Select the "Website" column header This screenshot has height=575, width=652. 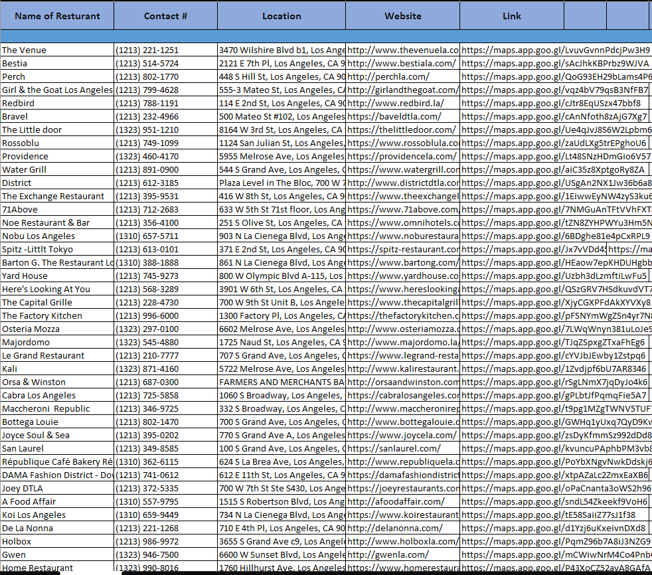click(402, 16)
